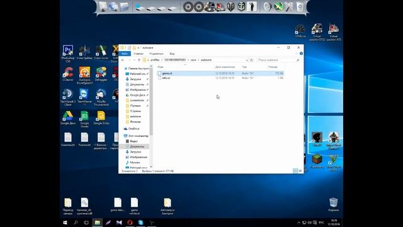The height and width of the screenshot is (227, 403).
Task: Launch TeamViewer from the desktop
Action: 84,97
